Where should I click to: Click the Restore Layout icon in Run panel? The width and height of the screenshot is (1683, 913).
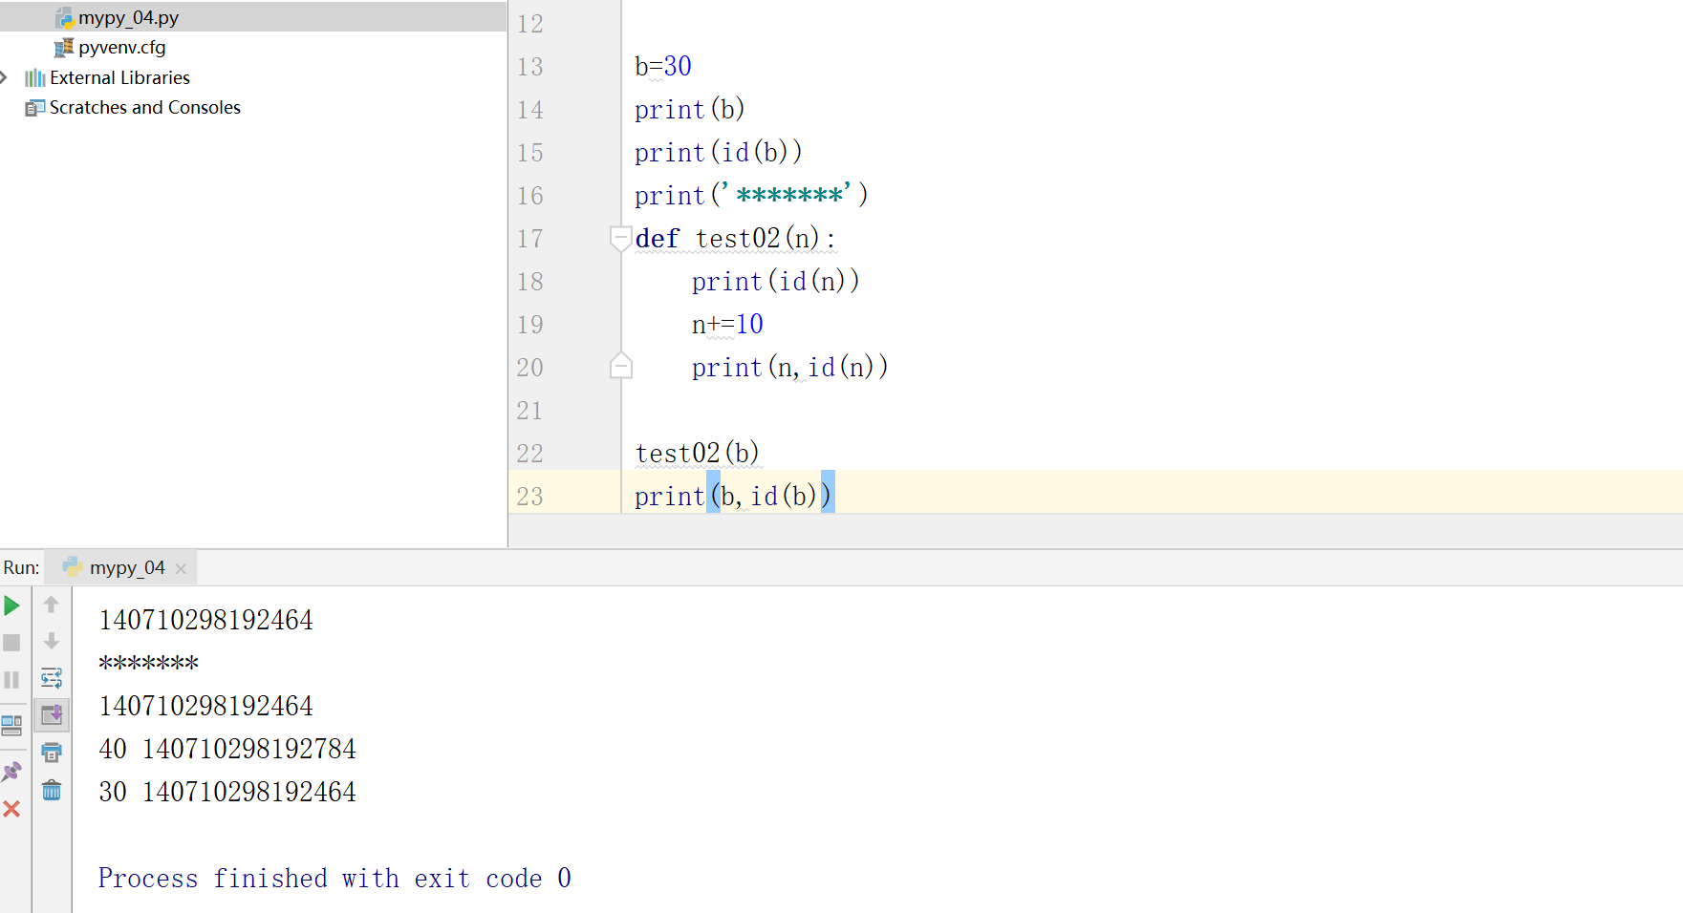(x=11, y=725)
